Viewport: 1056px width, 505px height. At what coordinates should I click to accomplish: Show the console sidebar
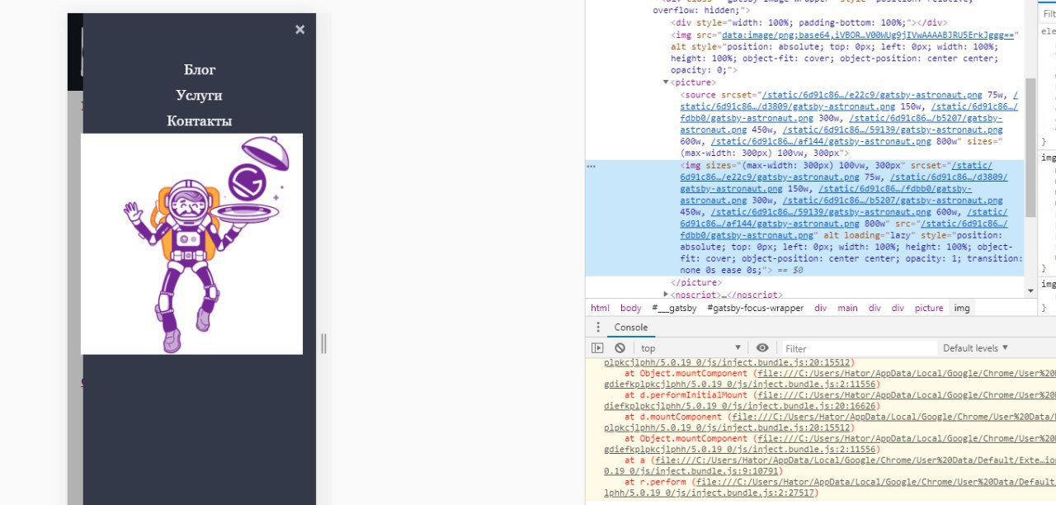597,348
